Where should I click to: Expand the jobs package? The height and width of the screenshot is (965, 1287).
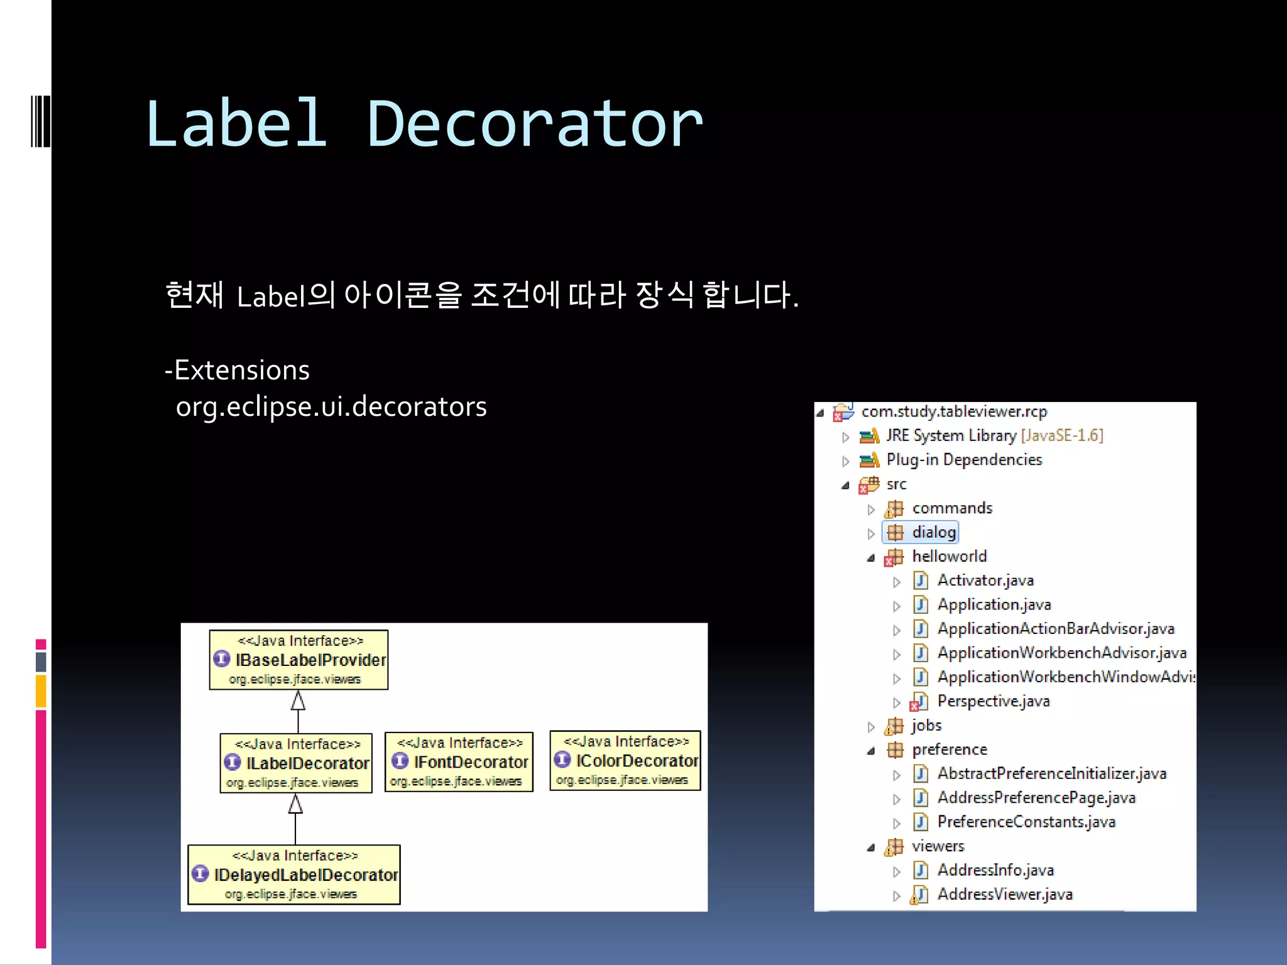coord(871,728)
